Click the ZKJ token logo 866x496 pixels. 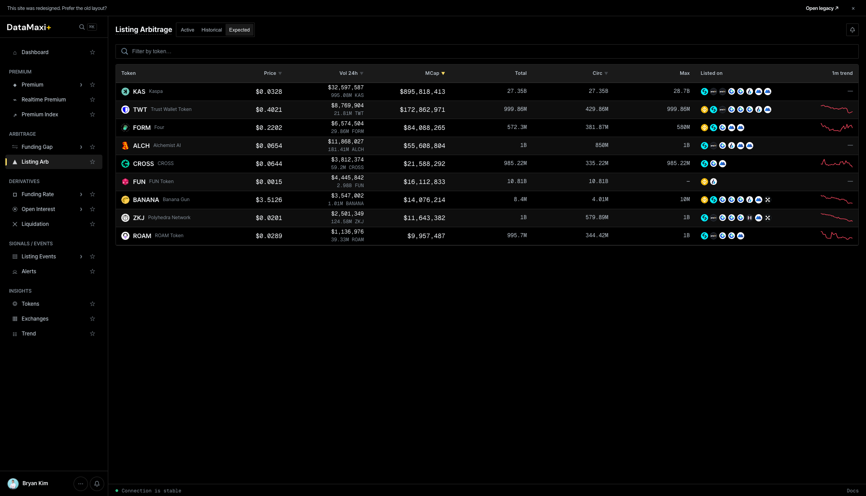click(125, 218)
